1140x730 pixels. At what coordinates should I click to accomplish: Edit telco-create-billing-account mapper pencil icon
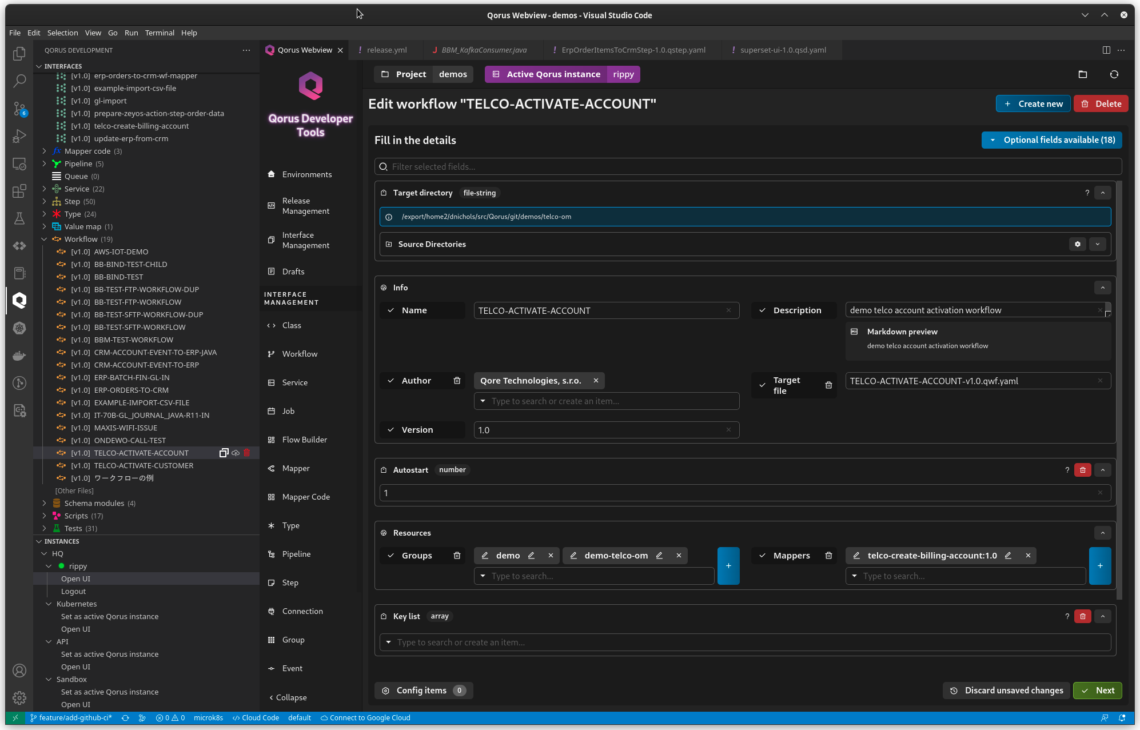[x=1008, y=556]
